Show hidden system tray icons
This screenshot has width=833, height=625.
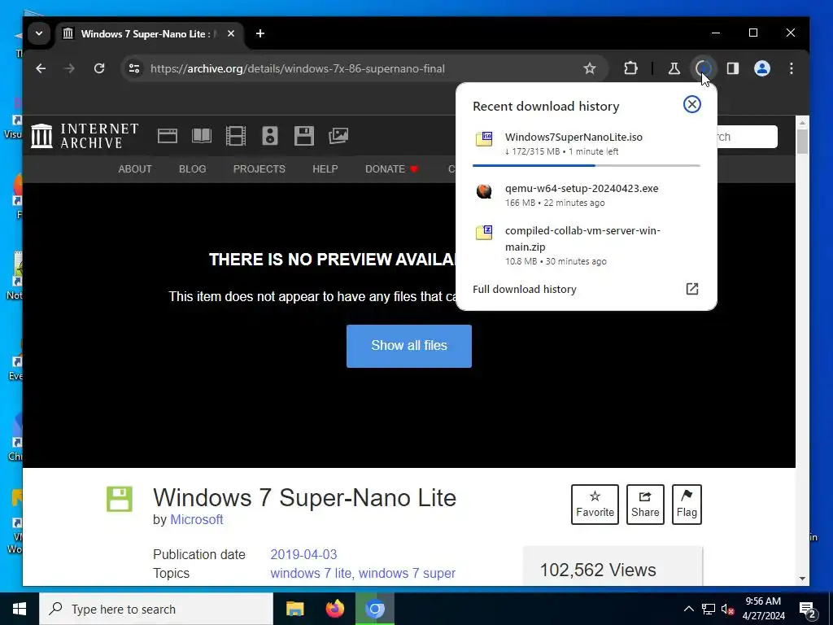coord(688,609)
